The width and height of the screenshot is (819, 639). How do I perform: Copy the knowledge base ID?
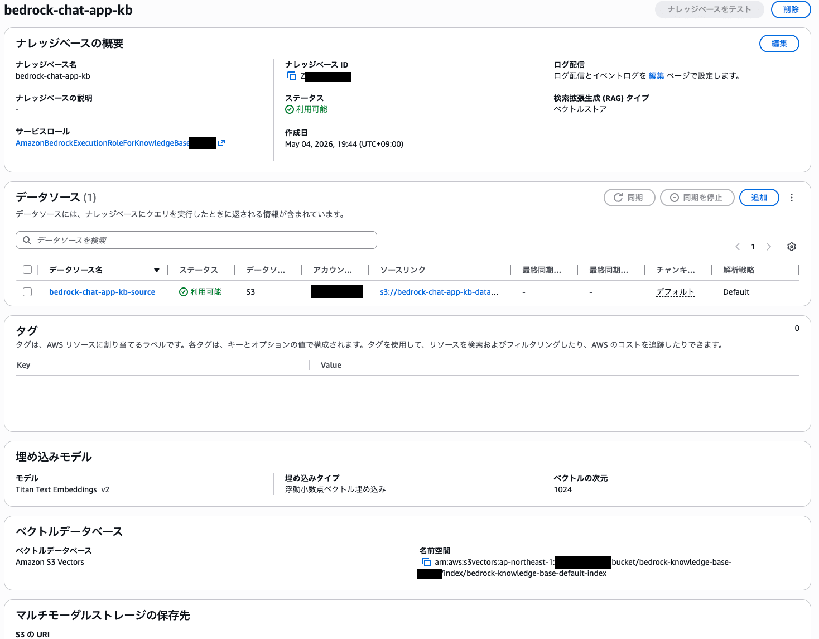tap(292, 76)
